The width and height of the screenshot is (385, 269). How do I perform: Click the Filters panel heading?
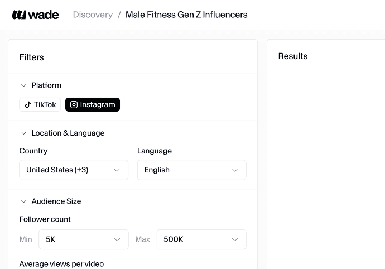tap(32, 57)
